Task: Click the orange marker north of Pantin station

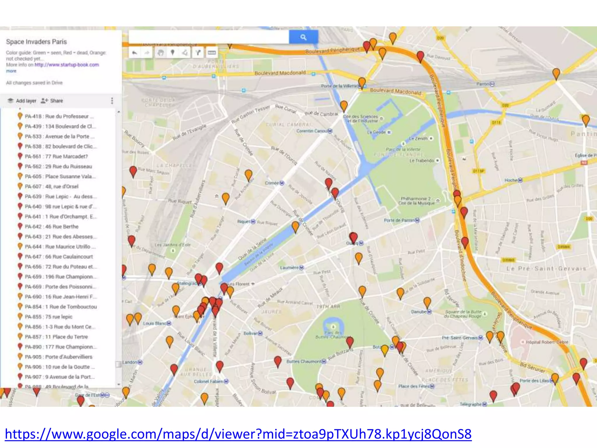Action: (556, 74)
